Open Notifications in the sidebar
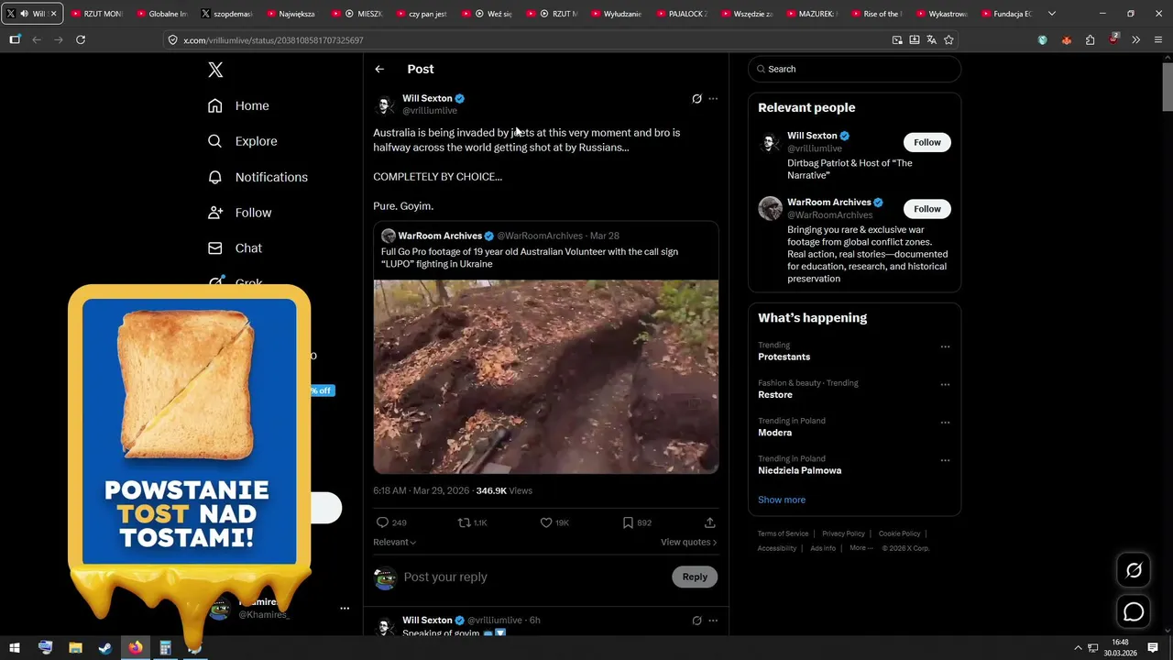 tap(258, 177)
